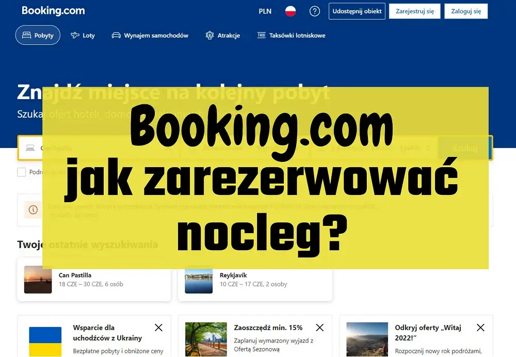Dismiss the Odkryj oferty Witaj 2022 card
This screenshot has width=516, height=357.
point(480,328)
